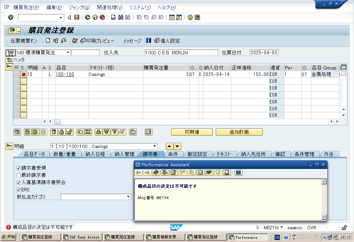Viewport: 354px width, 242px height.
Task: Open the 購買発注(P) menu
Action: [26, 8]
